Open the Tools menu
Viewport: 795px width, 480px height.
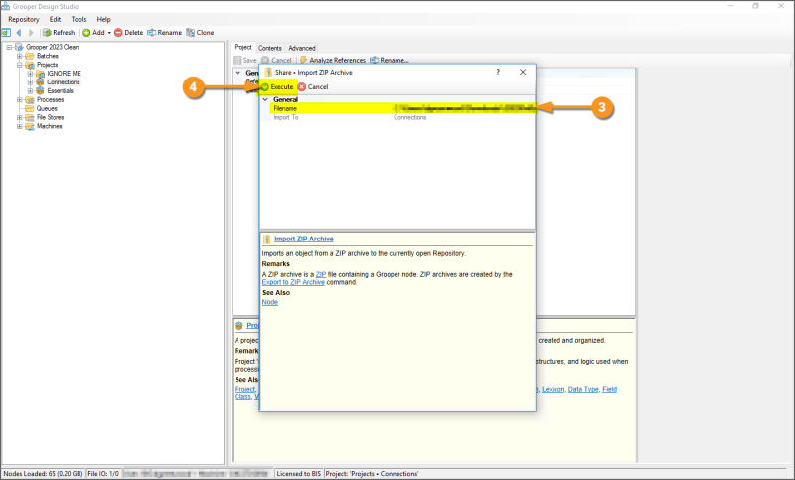[x=79, y=19]
